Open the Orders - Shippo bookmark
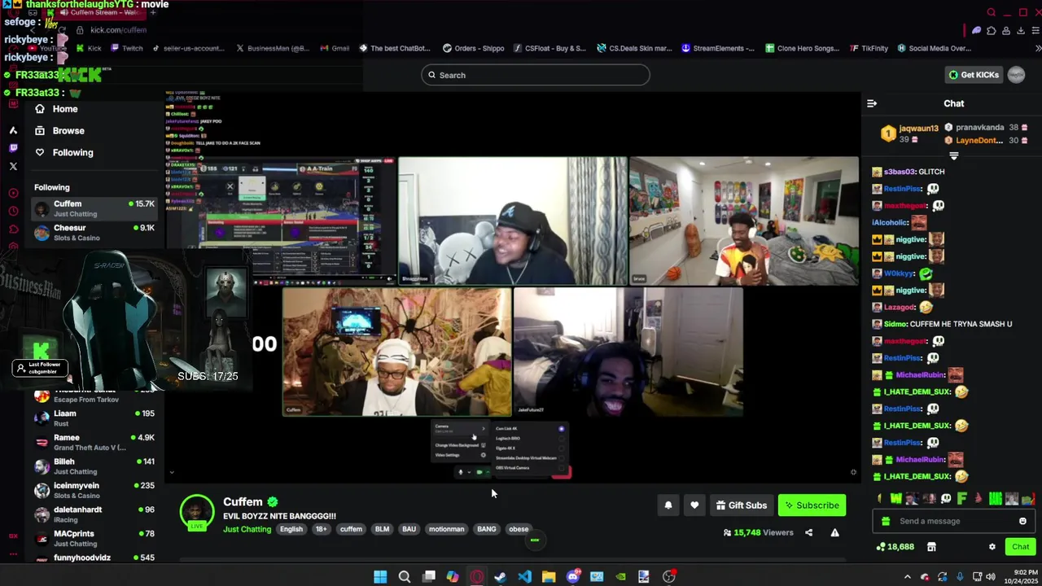 (473, 48)
